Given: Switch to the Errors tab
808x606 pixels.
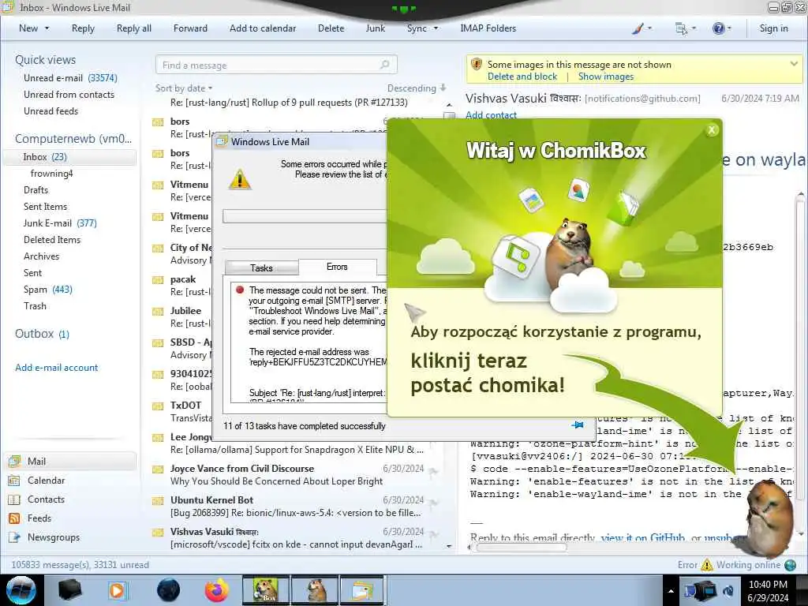Looking at the screenshot, I should coord(337,267).
